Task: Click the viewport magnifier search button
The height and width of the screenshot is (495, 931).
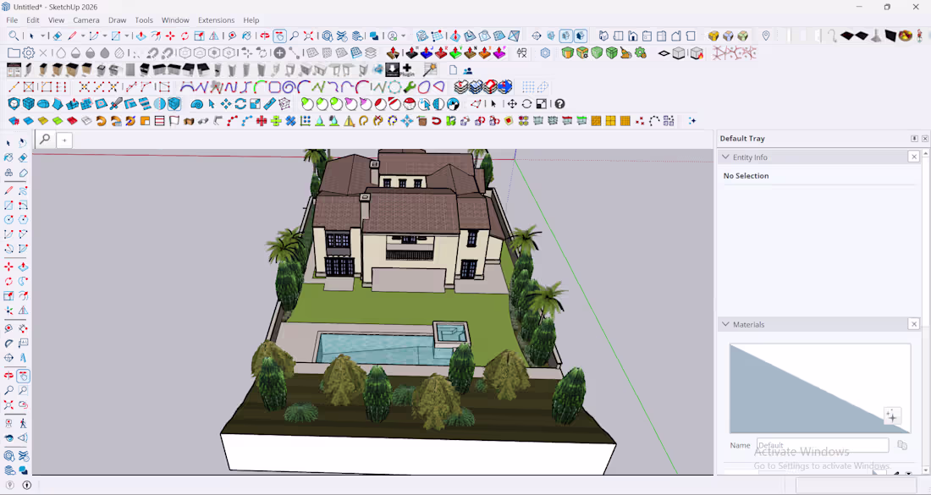Action: pos(45,140)
